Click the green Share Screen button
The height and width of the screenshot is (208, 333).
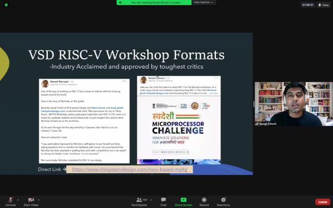[x=184, y=202]
